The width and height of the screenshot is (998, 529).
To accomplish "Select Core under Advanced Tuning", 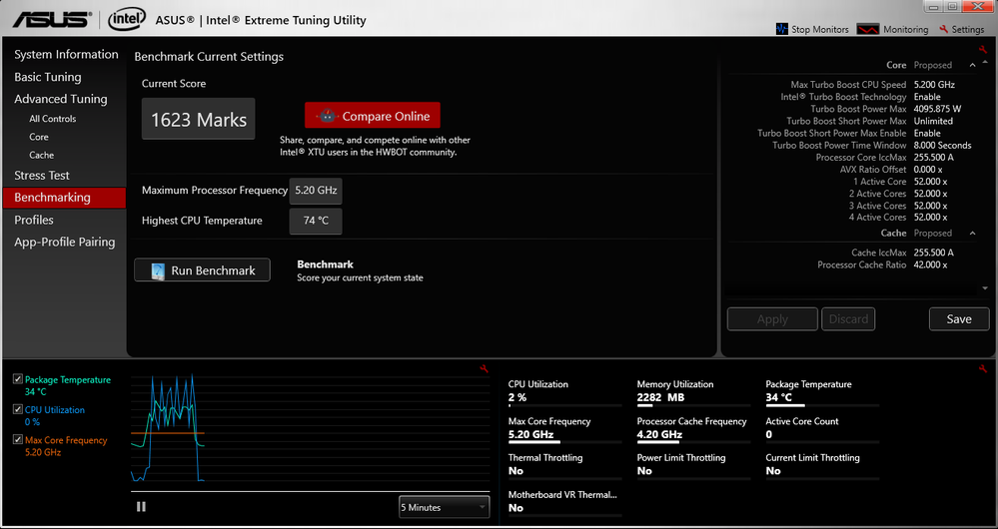I will [x=38, y=137].
